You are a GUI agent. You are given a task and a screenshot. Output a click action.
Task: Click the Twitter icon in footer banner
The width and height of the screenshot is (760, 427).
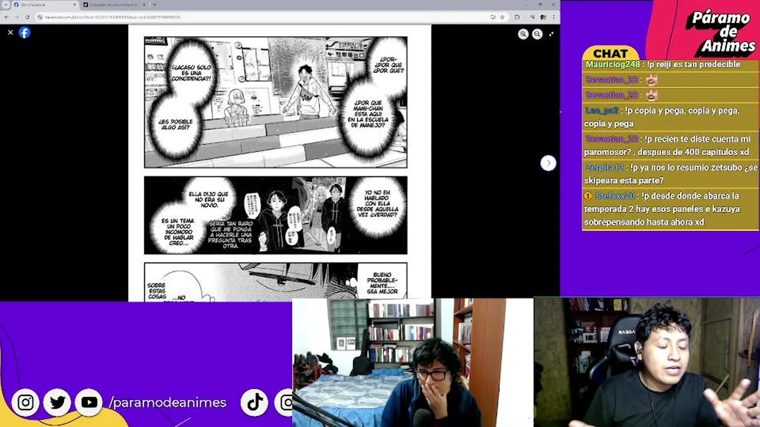point(58,403)
